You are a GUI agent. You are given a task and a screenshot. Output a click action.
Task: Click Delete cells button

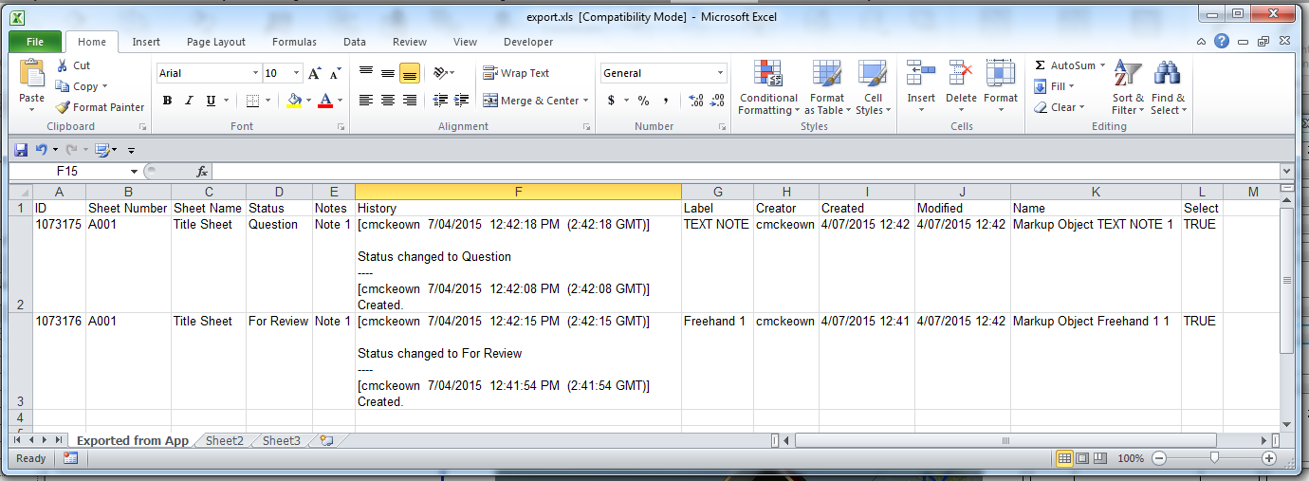pos(961,86)
